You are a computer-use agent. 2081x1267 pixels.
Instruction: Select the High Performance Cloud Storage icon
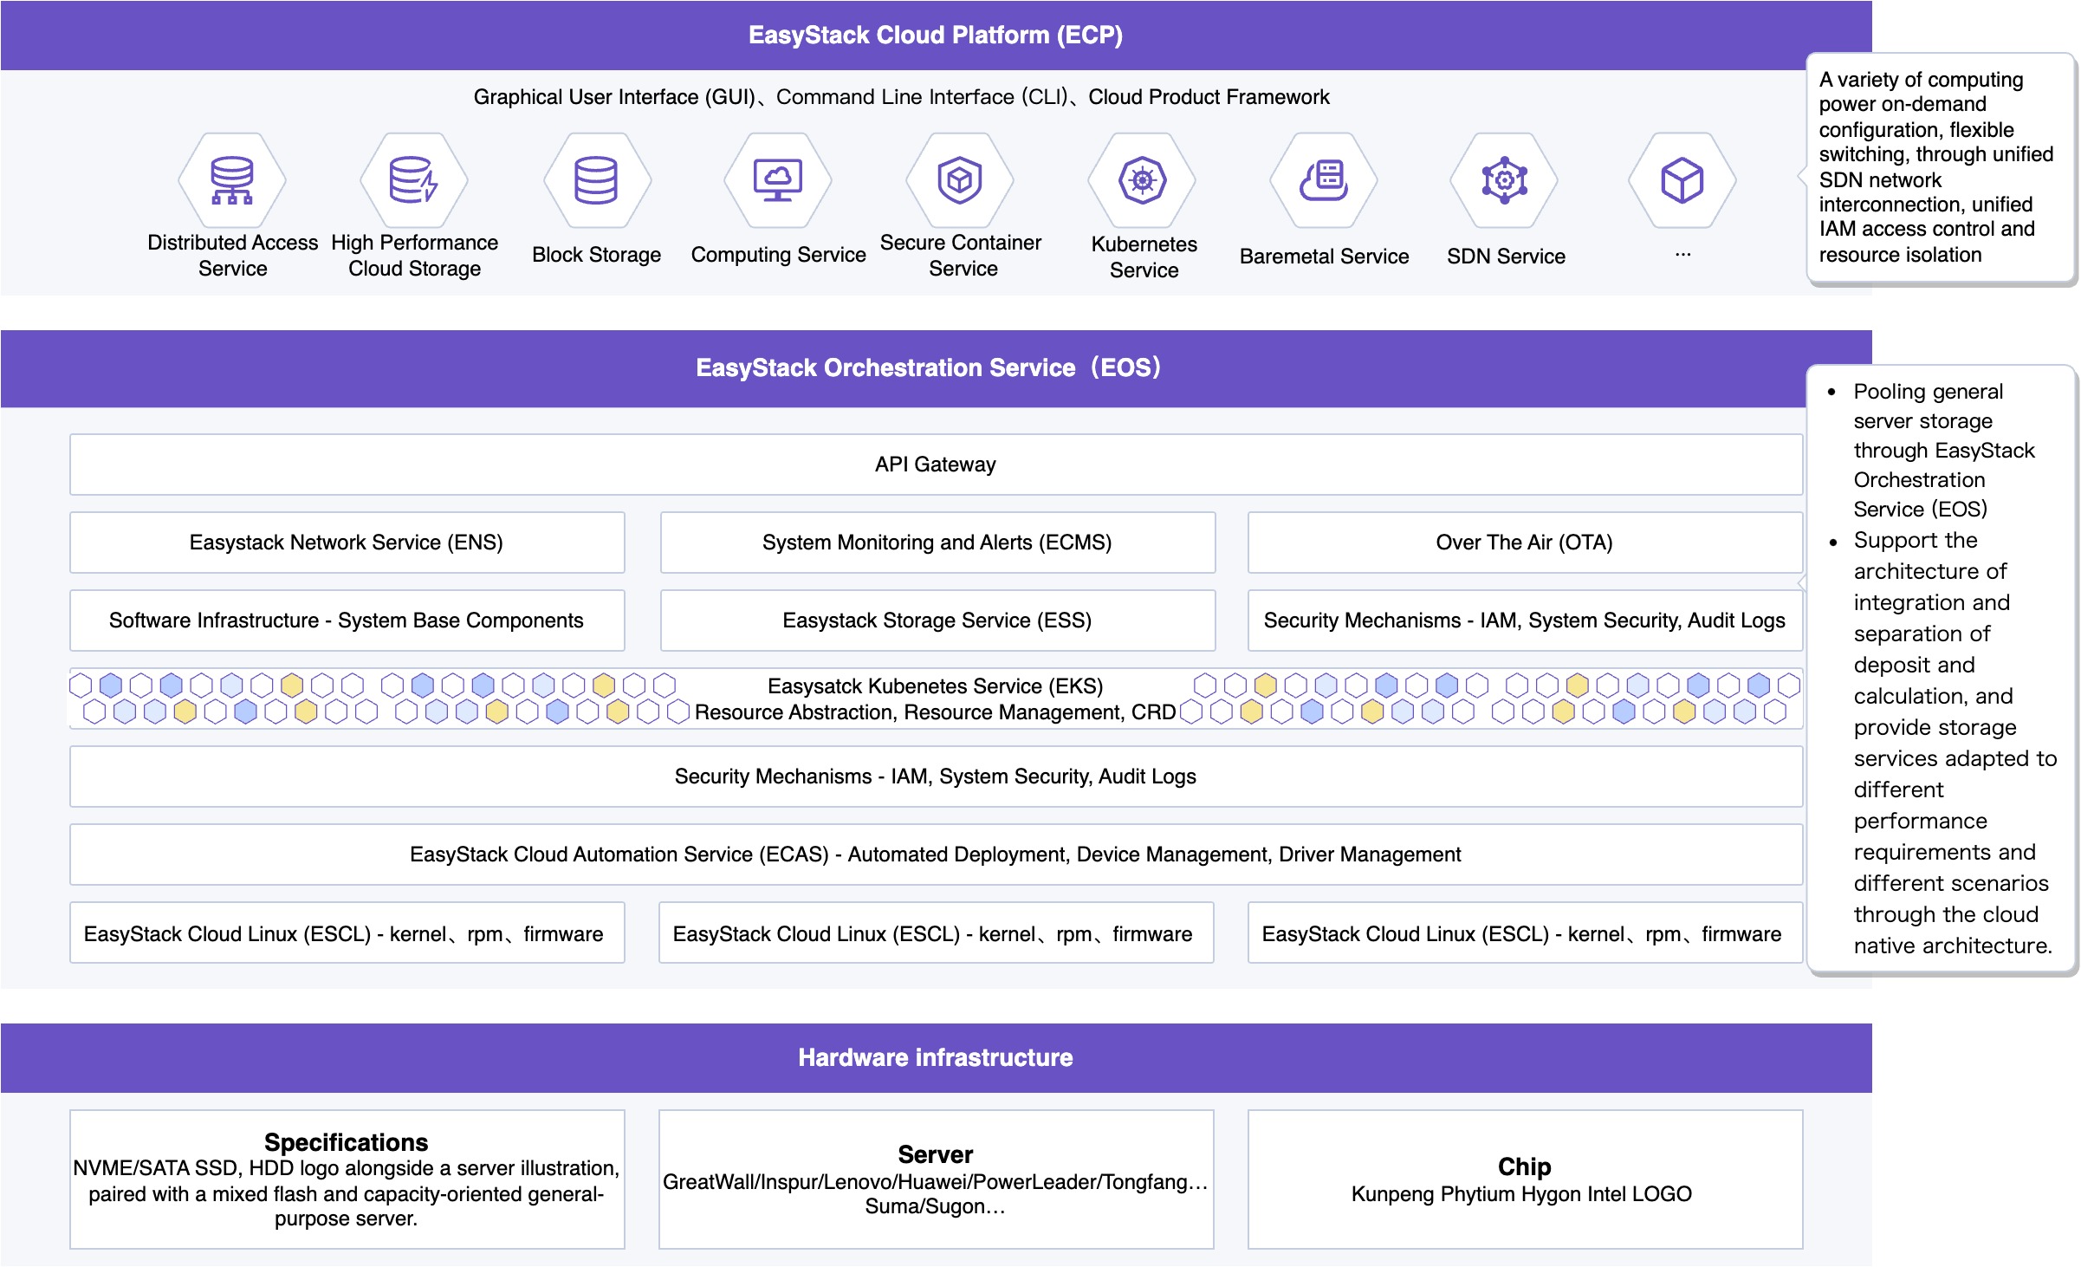[x=414, y=180]
